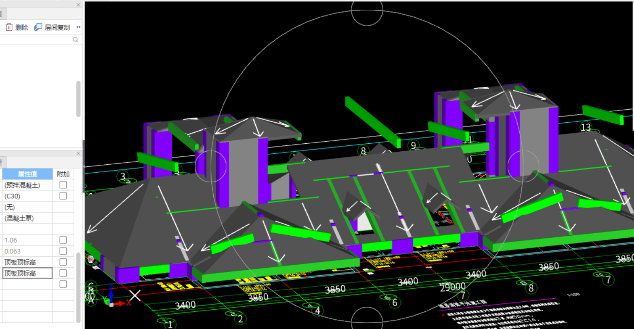Check the box in the blank row under 顶板顶标高
634x329 pixels.
(63, 284)
